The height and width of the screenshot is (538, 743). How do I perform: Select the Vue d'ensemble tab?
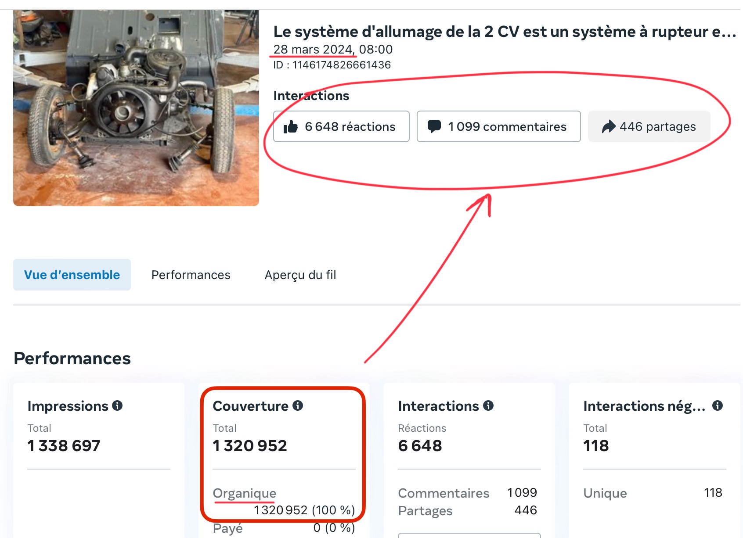coord(72,275)
